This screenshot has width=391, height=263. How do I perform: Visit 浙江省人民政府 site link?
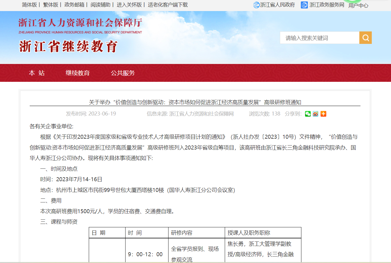[277, 5]
